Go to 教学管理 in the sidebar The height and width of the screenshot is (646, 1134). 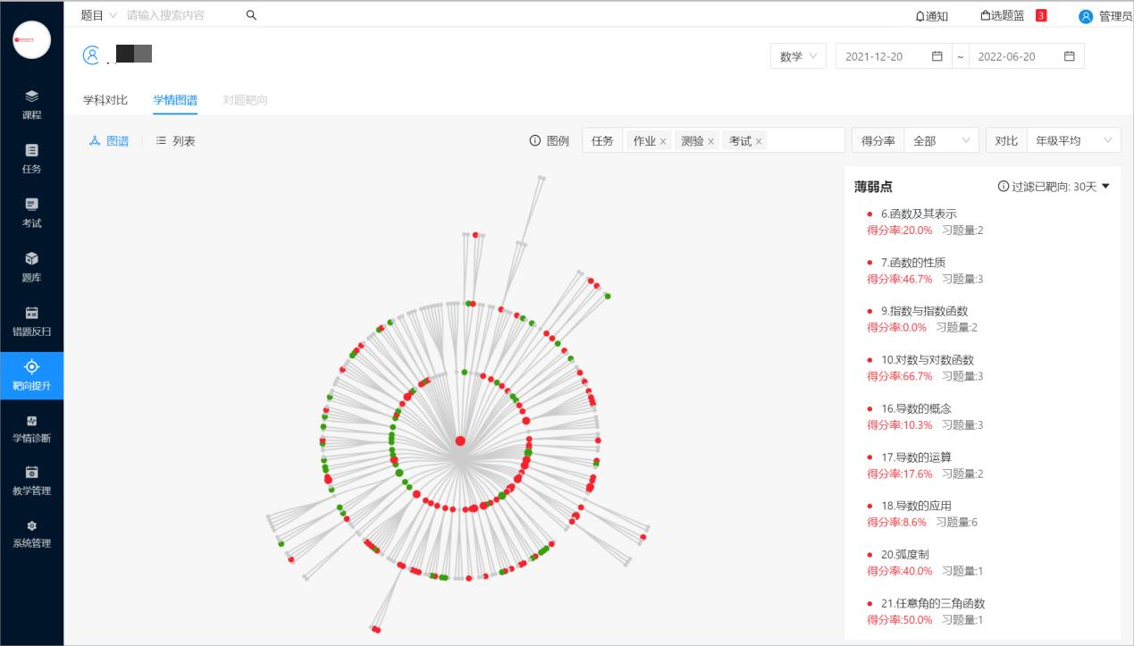click(x=31, y=481)
